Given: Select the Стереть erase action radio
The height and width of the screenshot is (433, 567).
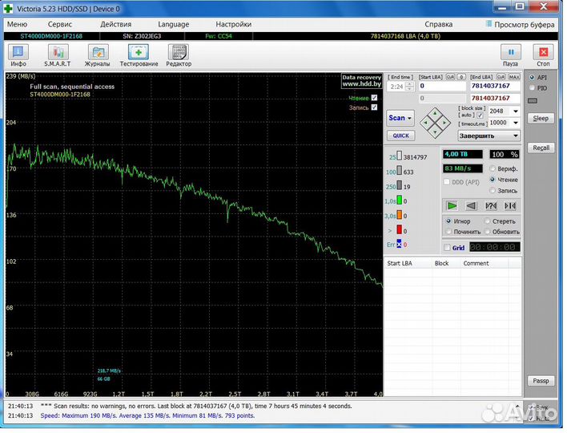Looking at the screenshot, I should pyautogui.click(x=488, y=221).
